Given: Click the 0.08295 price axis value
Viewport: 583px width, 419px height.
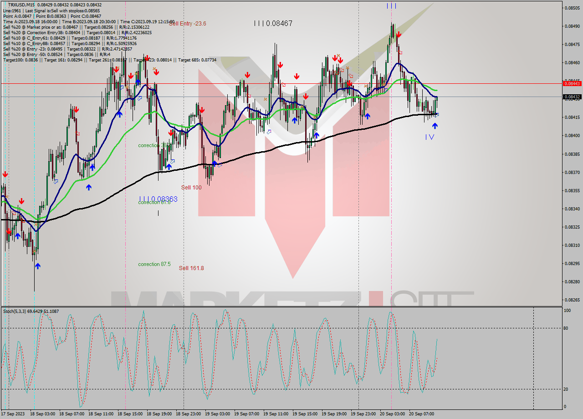Looking at the screenshot, I should click(x=572, y=263).
